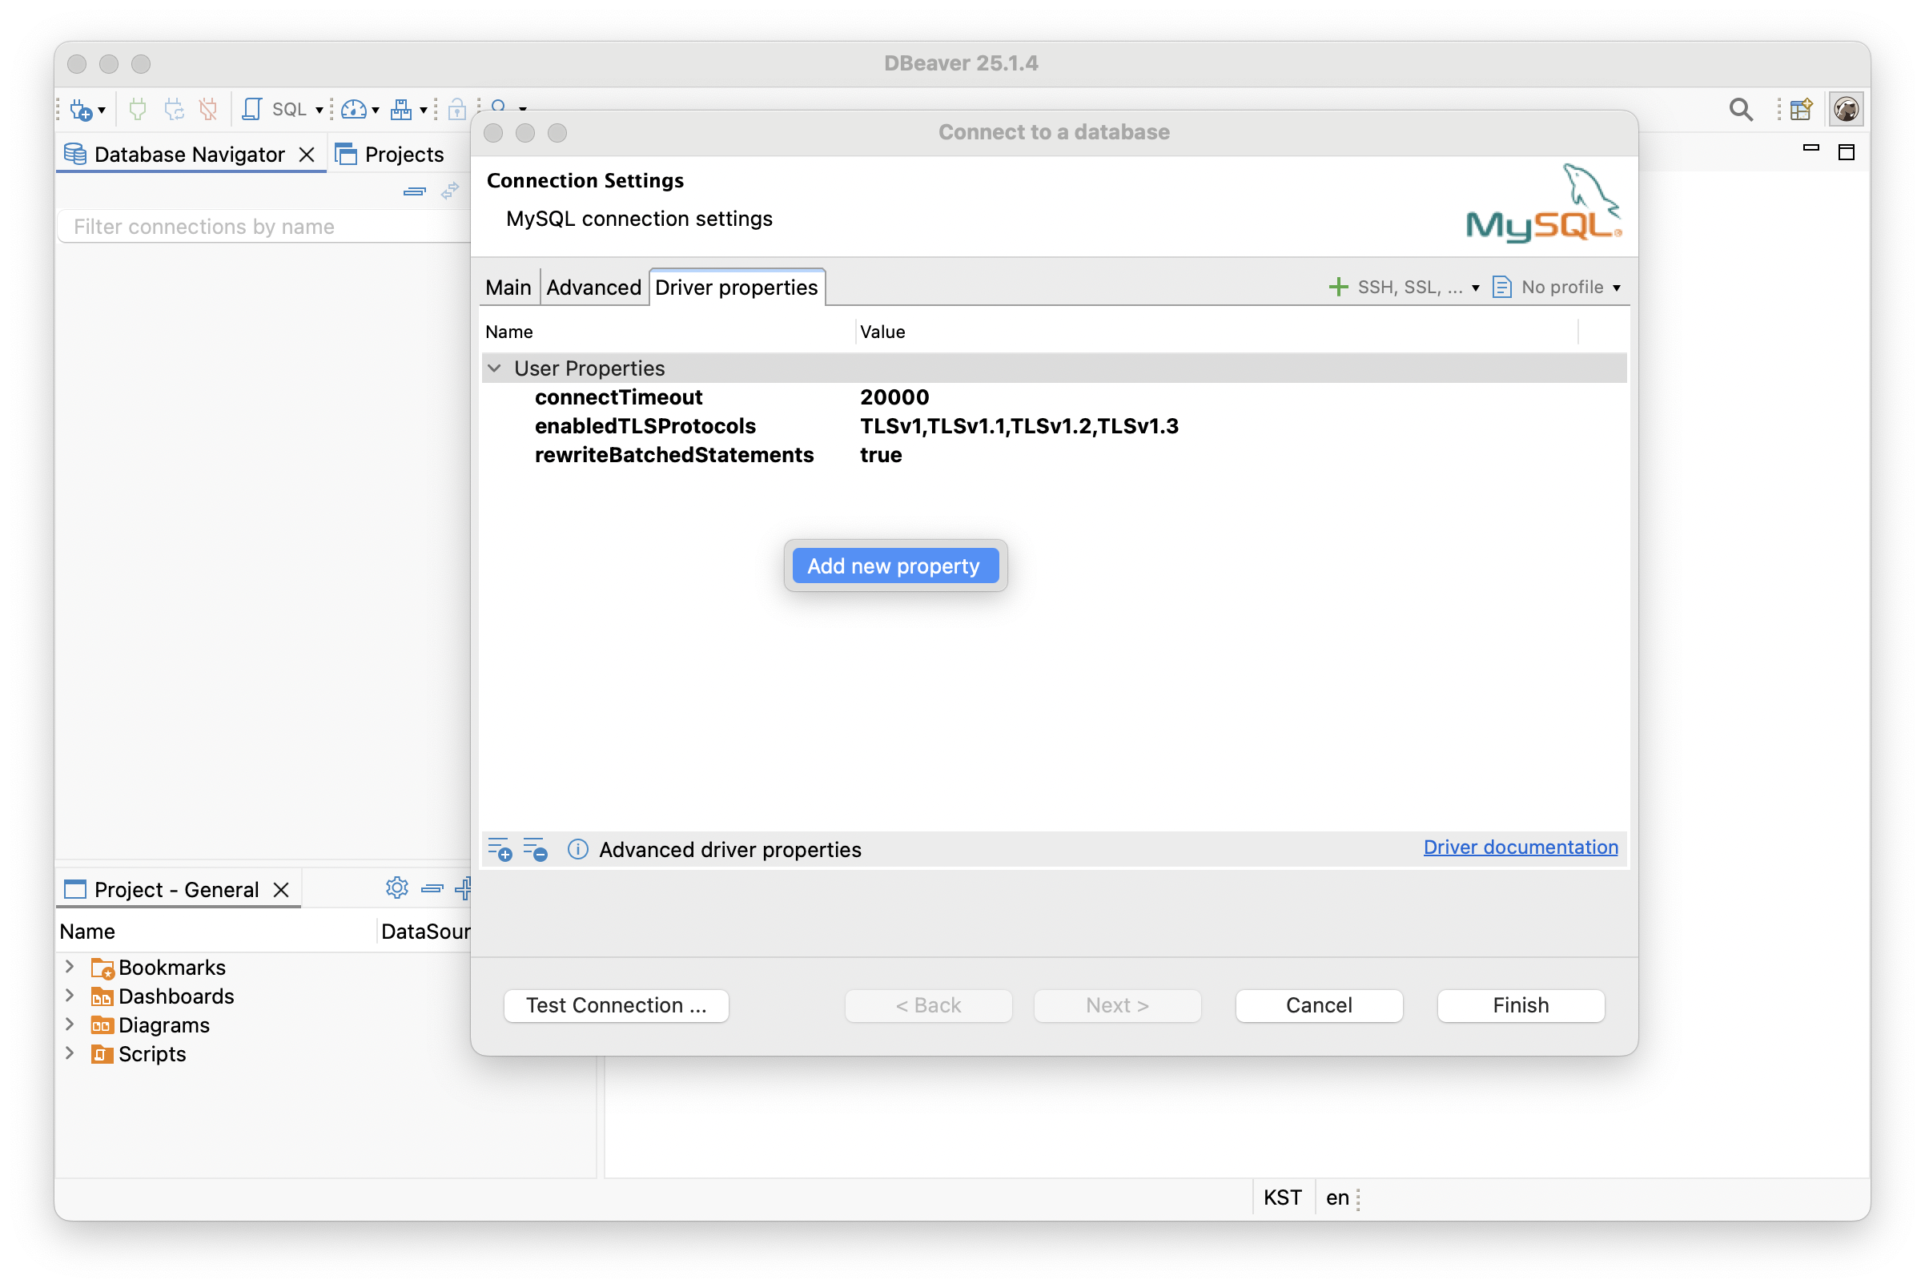This screenshot has height=1288, width=1925.
Task: Click the New Database Connection plug icon
Action: click(x=82, y=109)
